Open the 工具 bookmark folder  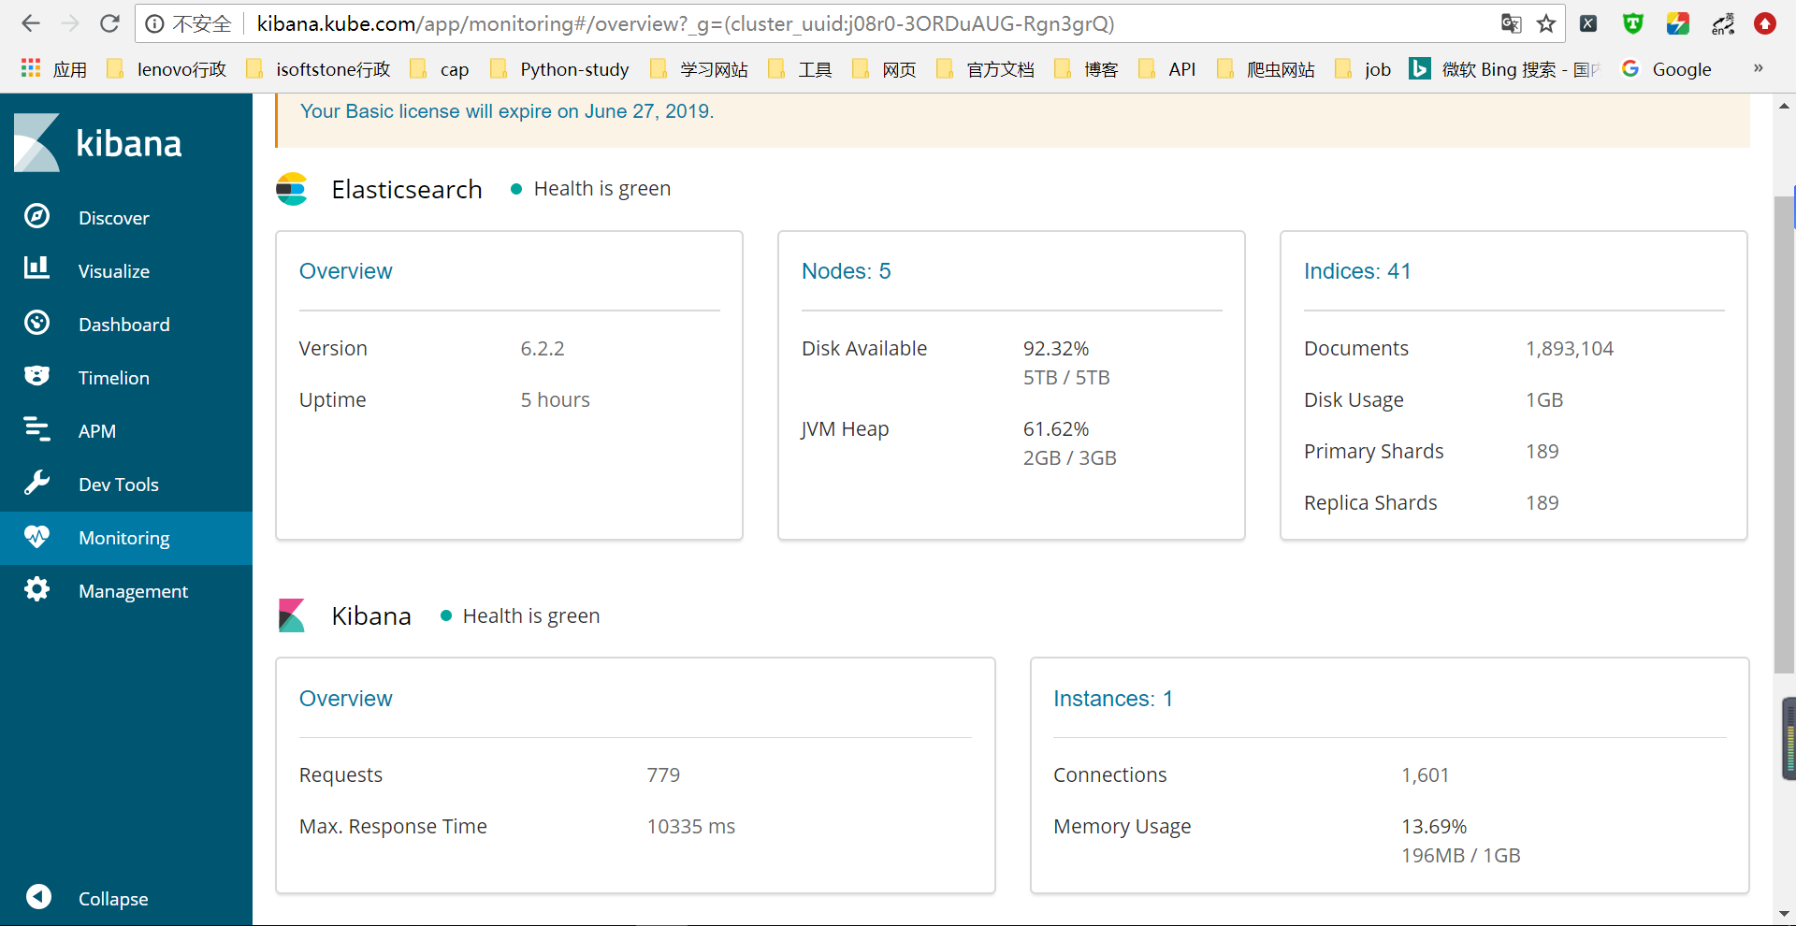coord(800,69)
